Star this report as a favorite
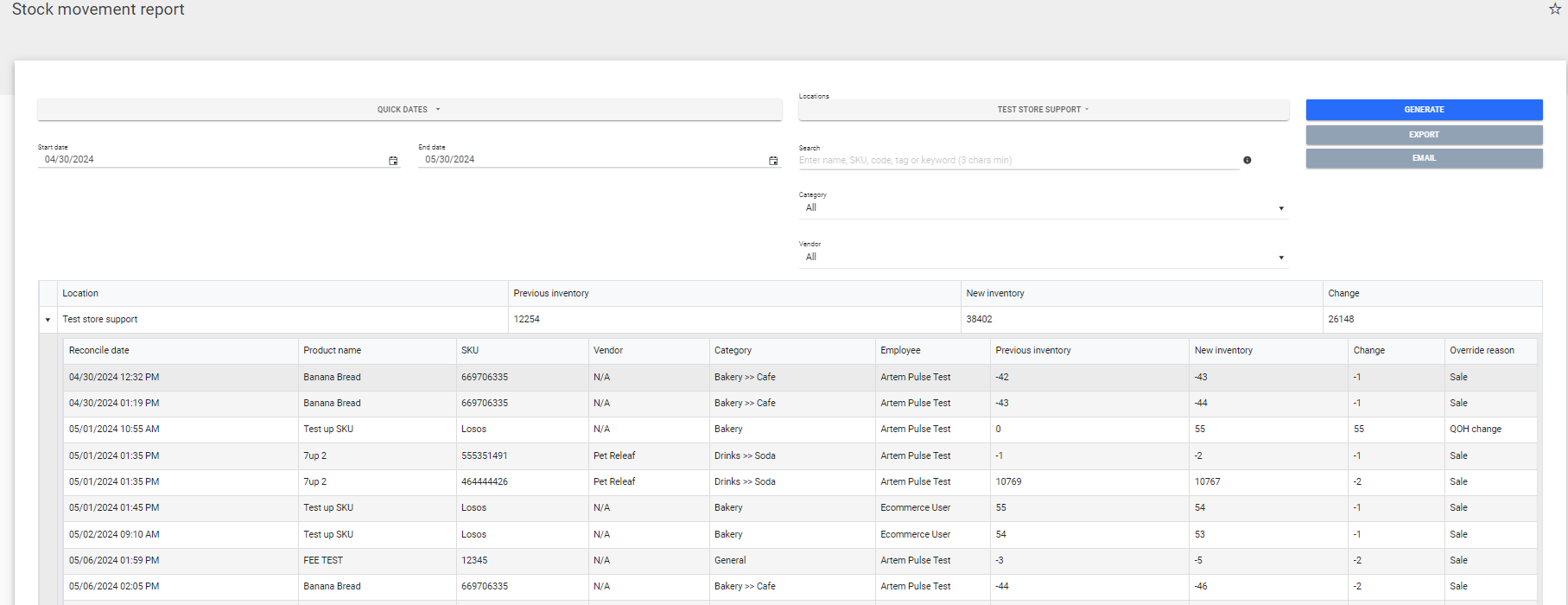 click(1554, 9)
